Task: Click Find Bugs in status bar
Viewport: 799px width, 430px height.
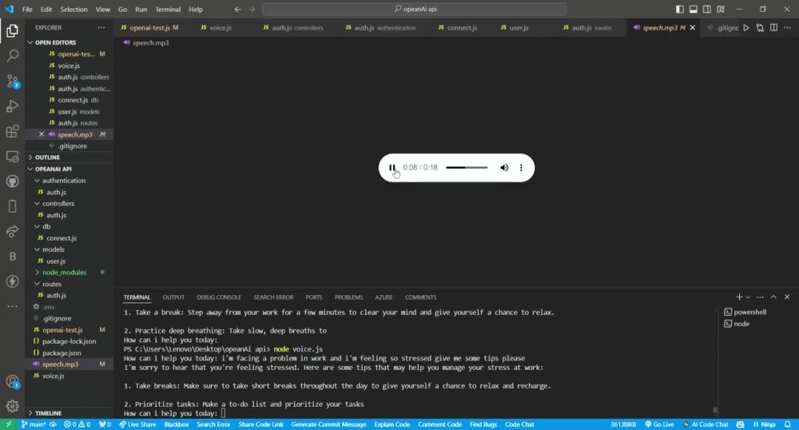Action: point(483,424)
